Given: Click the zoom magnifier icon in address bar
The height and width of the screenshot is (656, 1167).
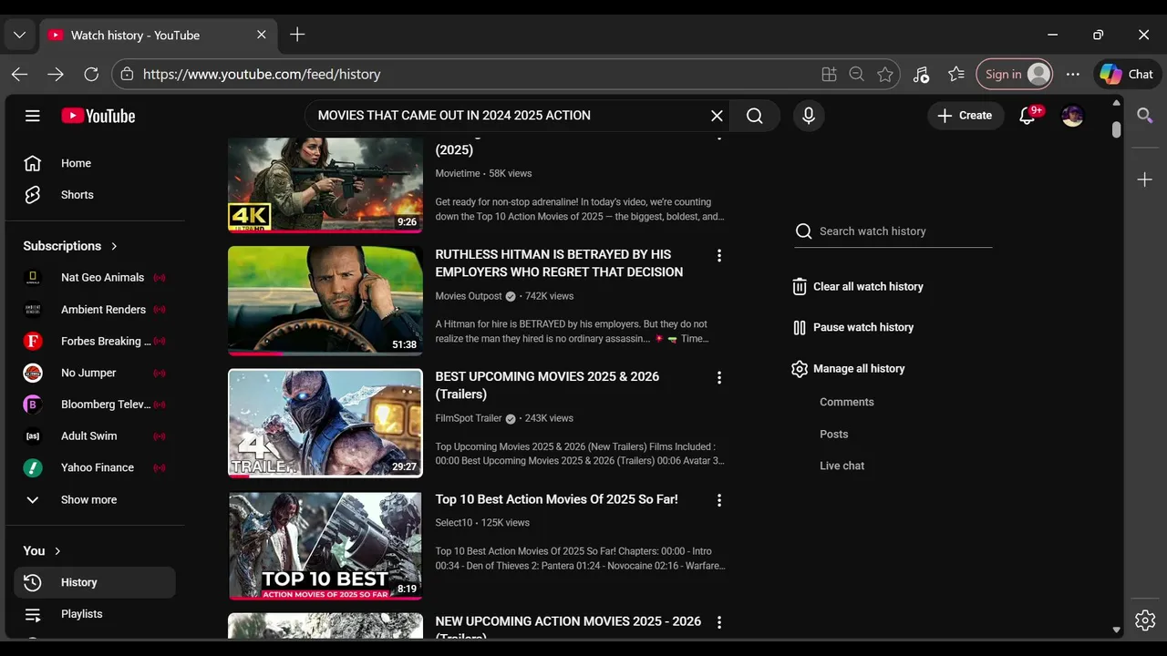Looking at the screenshot, I should pos(856,75).
